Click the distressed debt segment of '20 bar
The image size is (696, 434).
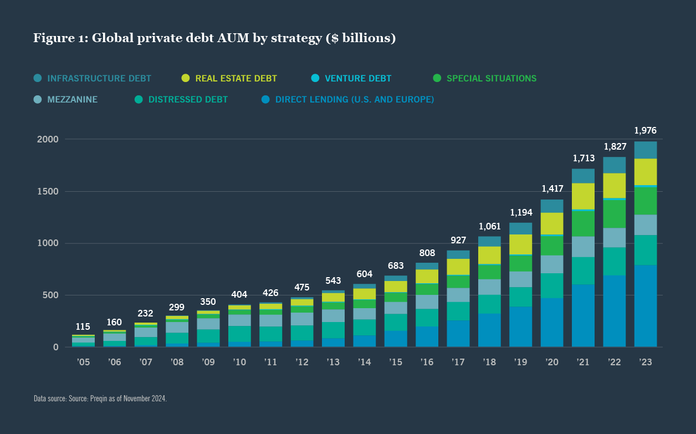(552, 285)
